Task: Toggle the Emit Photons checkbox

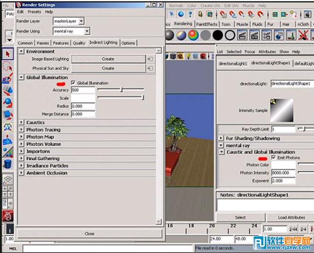Action: (274, 157)
